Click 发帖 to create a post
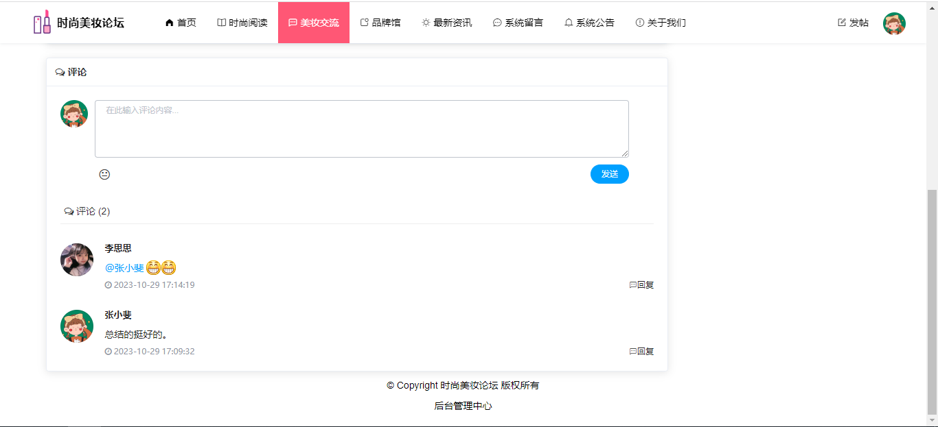Screen dimensions: 938x427 pos(854,23)
